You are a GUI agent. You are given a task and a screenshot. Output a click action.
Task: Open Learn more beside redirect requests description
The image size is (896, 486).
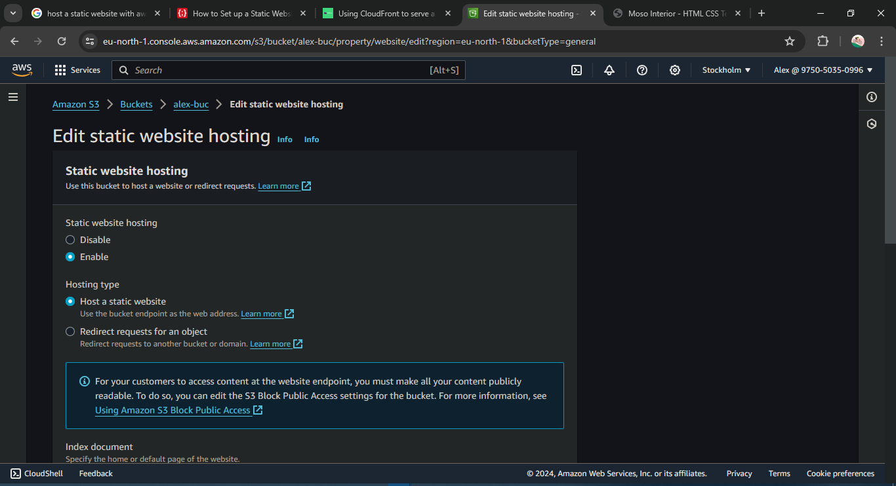point(276,344)
